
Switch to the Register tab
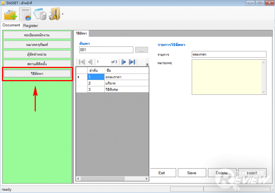tap(31, 26)
